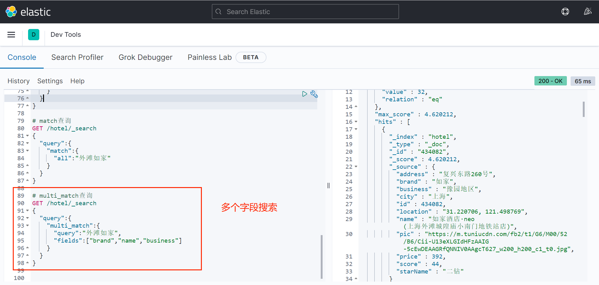Screen dimensions: 599x285
Task: Collapse fold arrow at editor line 81
Action: click(27, 136)
